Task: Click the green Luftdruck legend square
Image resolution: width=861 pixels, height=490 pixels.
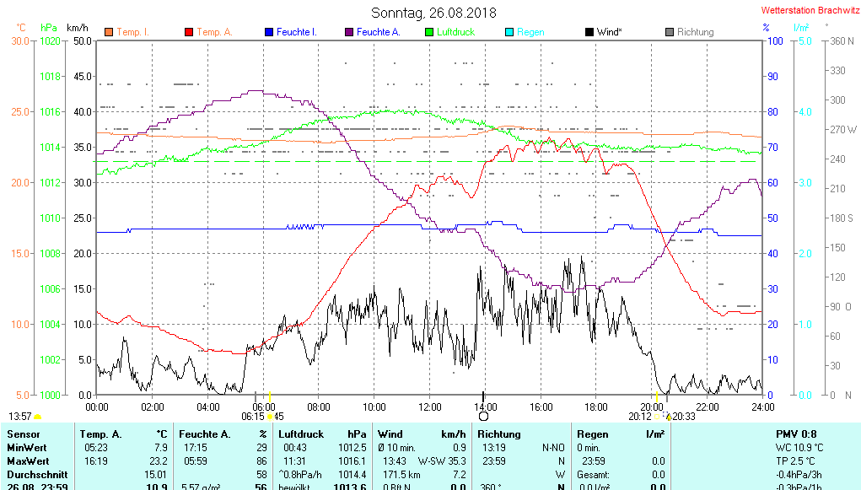Action: (429, 32)
